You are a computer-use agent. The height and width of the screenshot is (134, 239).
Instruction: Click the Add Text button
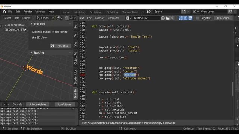[x=60, y=45]
